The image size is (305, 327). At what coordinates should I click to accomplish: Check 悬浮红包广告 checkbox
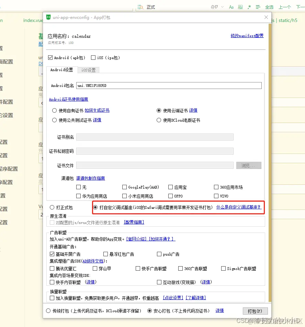click(x=106, y=254)
